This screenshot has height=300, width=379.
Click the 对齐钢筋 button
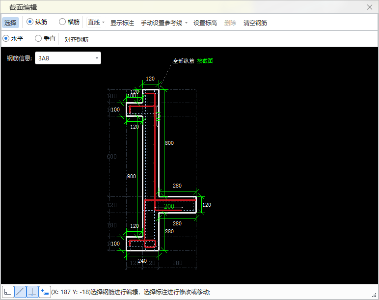click(x=77, y=39)
